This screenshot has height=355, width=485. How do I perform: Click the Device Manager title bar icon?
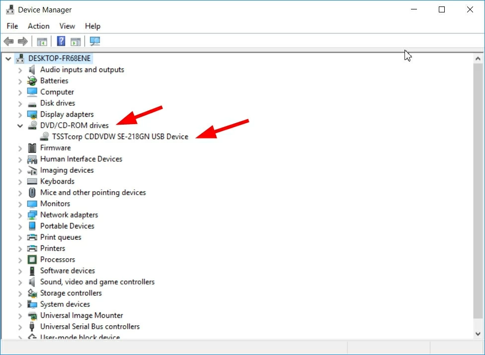point(10,9)
